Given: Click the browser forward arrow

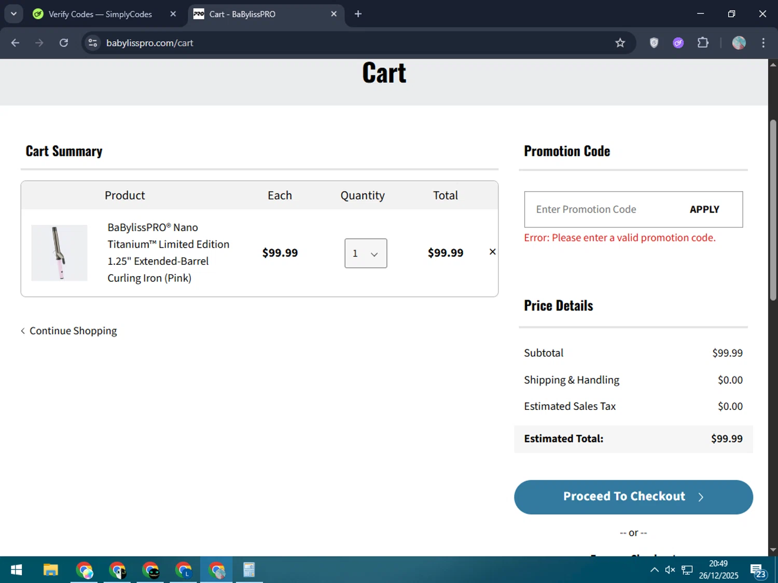Looking at the screenshot, I should (39, 43).
